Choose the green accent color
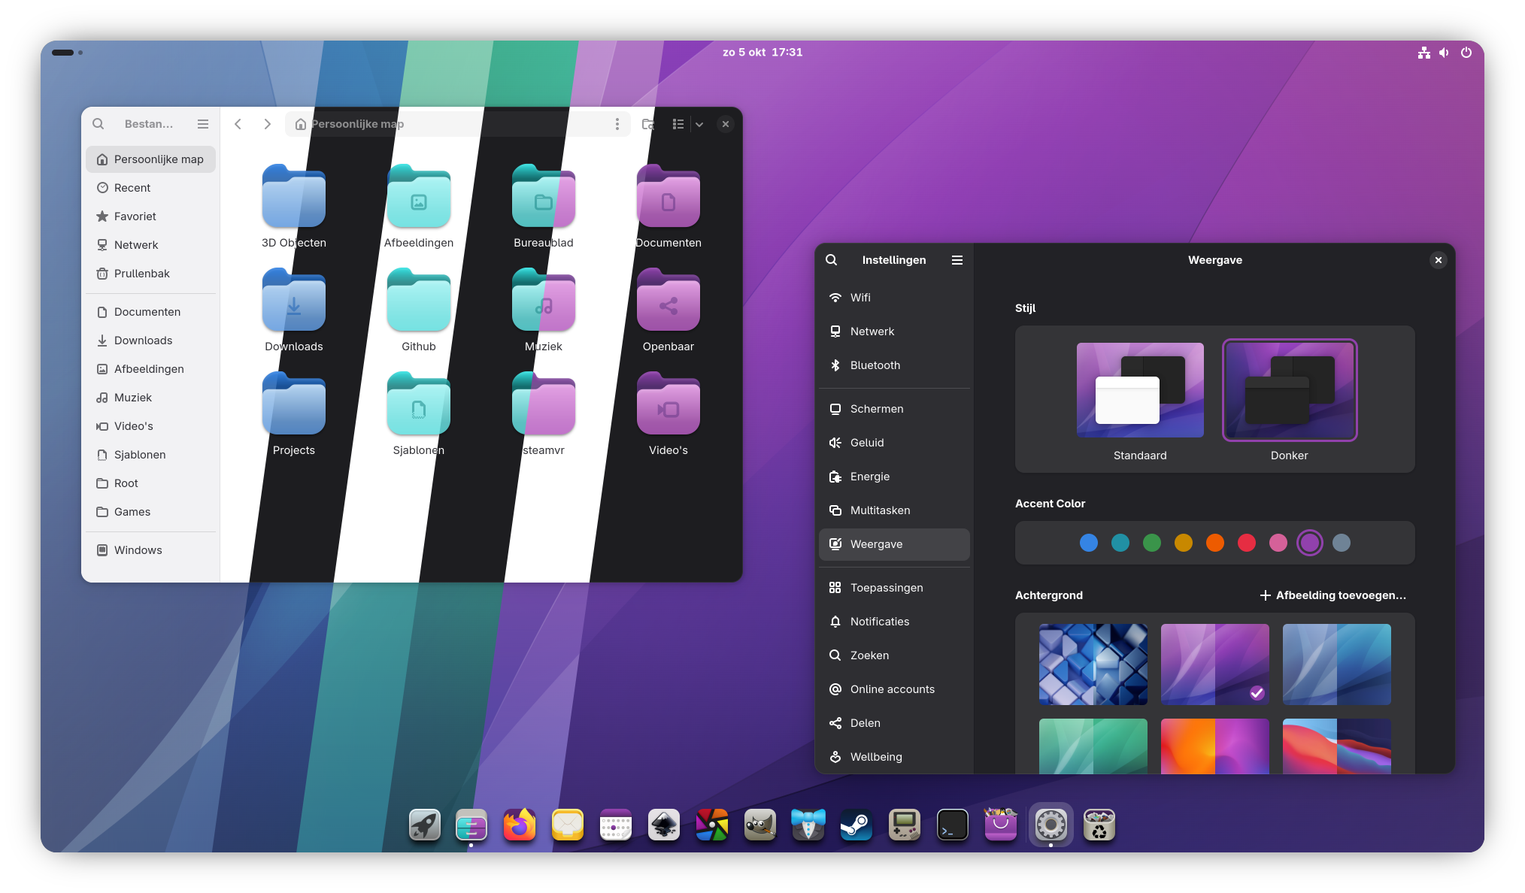 click(x=1152, y=543)
